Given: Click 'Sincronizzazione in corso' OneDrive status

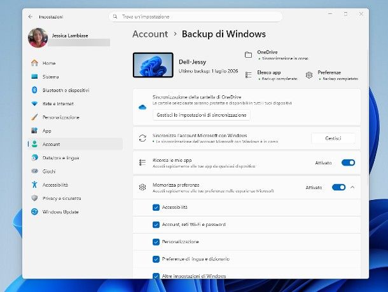Looking at the screenshot, I should [285, 58].
